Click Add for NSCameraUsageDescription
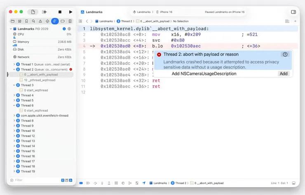Screen dimensions: 305x195 coord(284,73)
